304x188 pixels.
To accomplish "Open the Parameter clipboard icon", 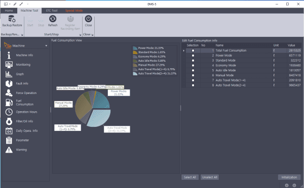I will tap(9, 140).
